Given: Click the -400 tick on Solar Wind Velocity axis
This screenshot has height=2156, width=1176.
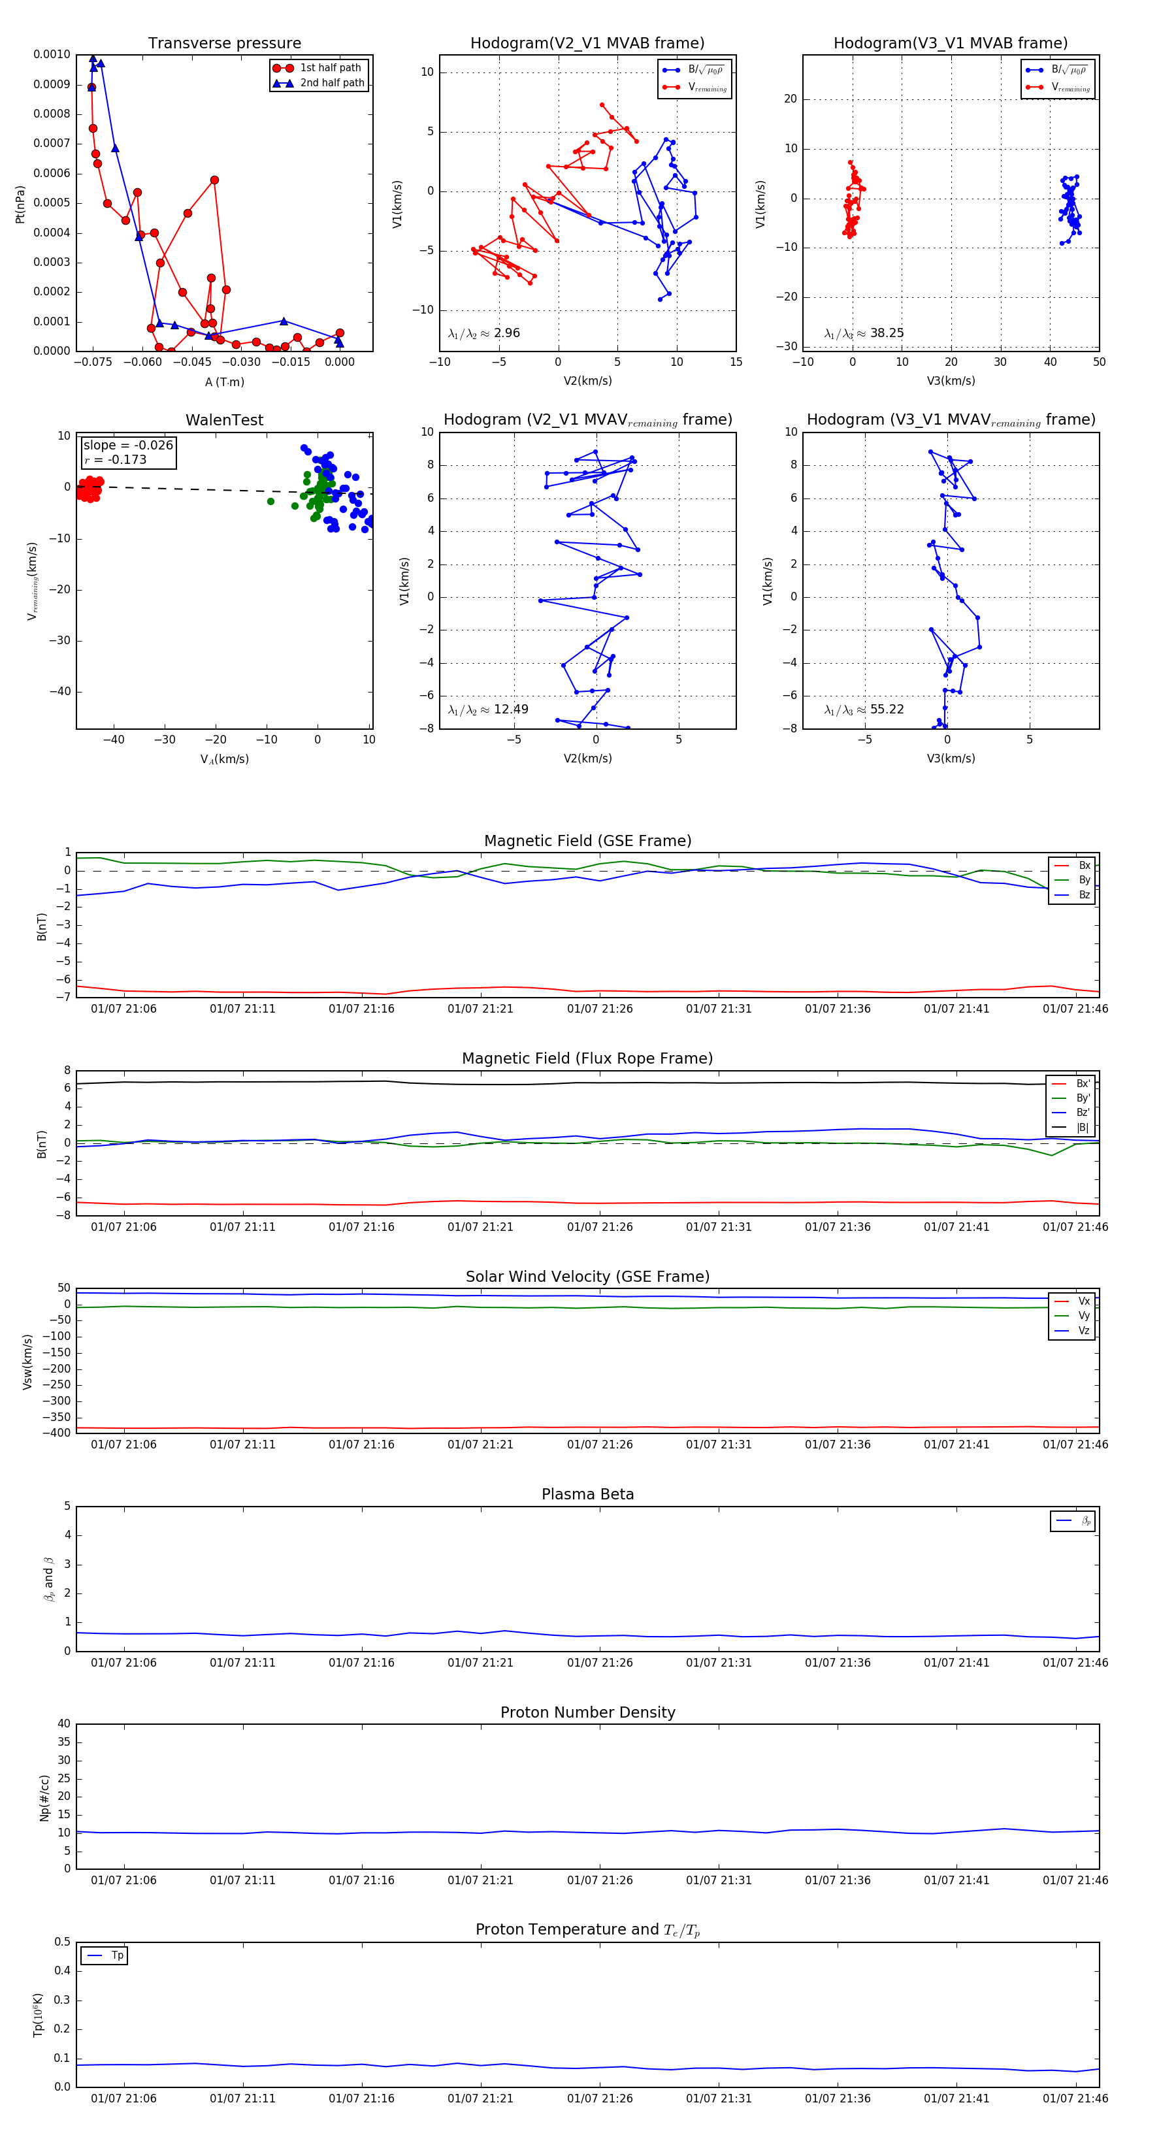Looking at the screenshot, I should pos(54,1433).
